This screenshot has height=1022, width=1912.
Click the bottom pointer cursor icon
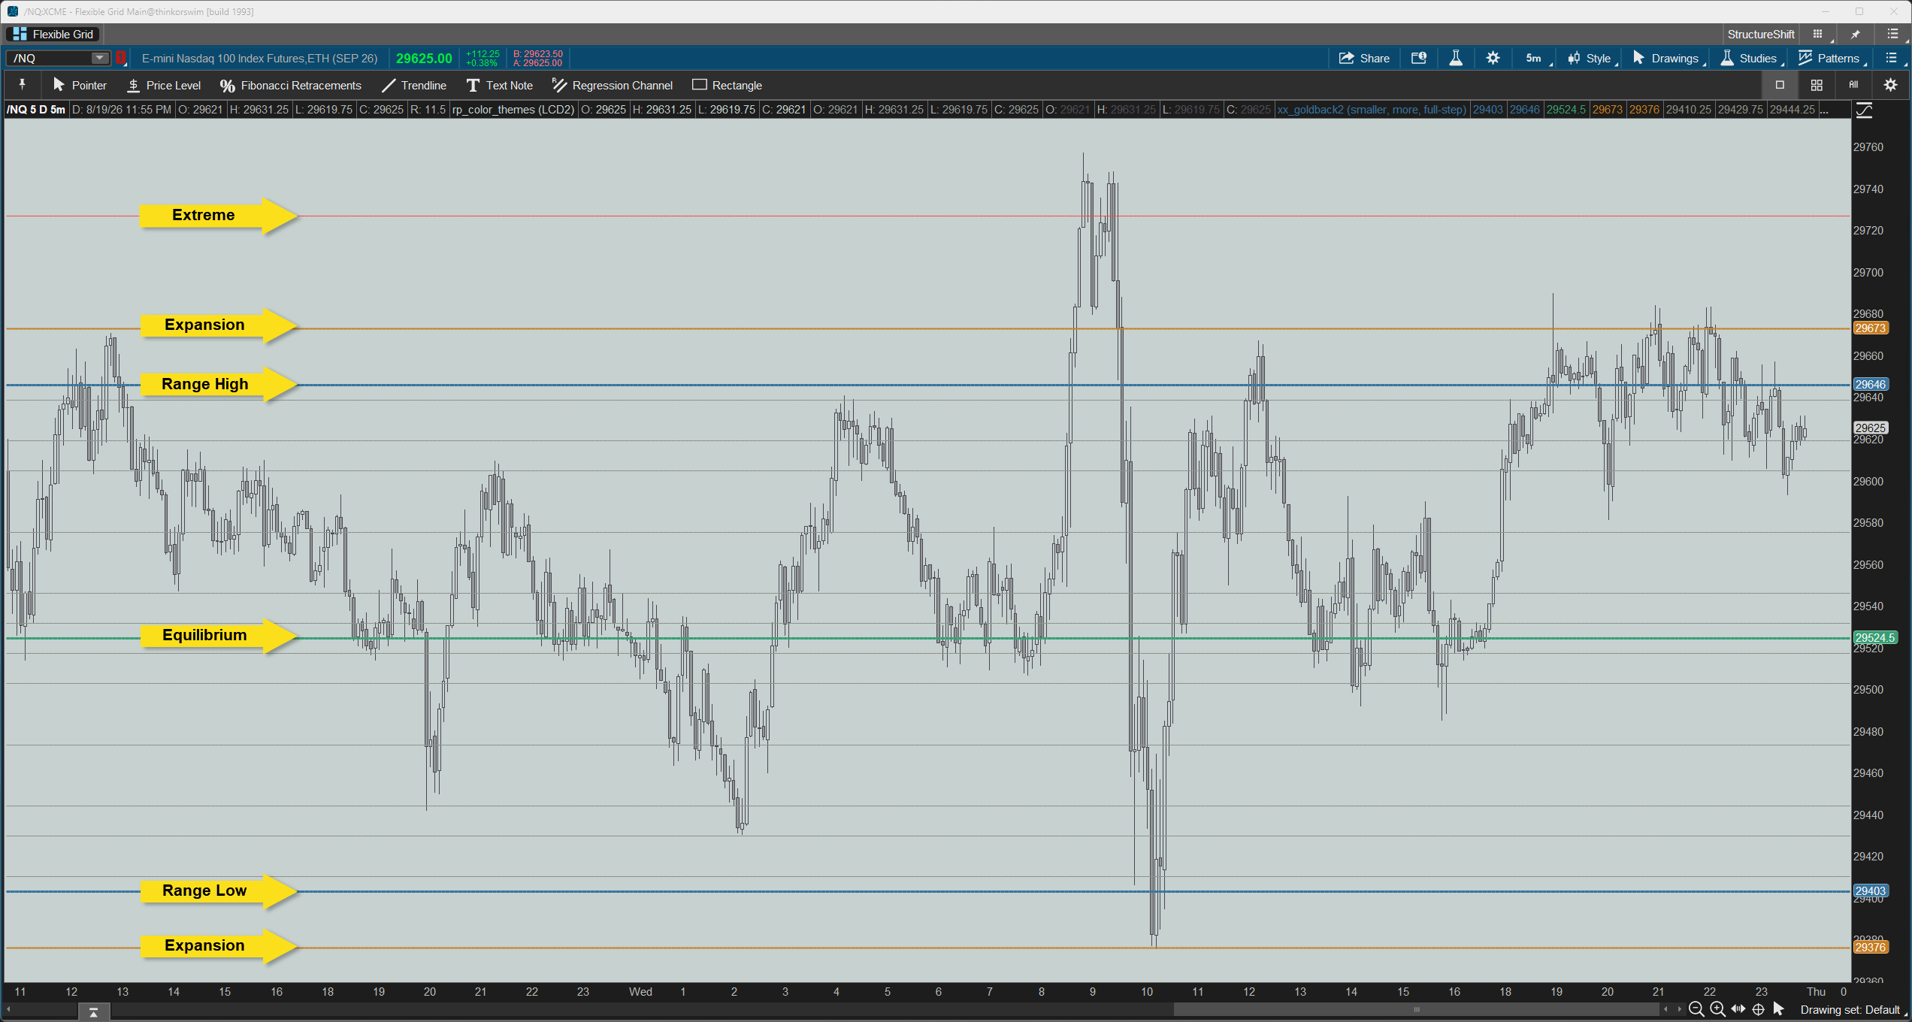[x=1778, y=1009]
